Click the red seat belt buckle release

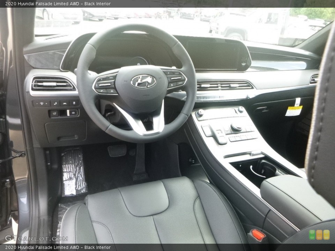258,235
